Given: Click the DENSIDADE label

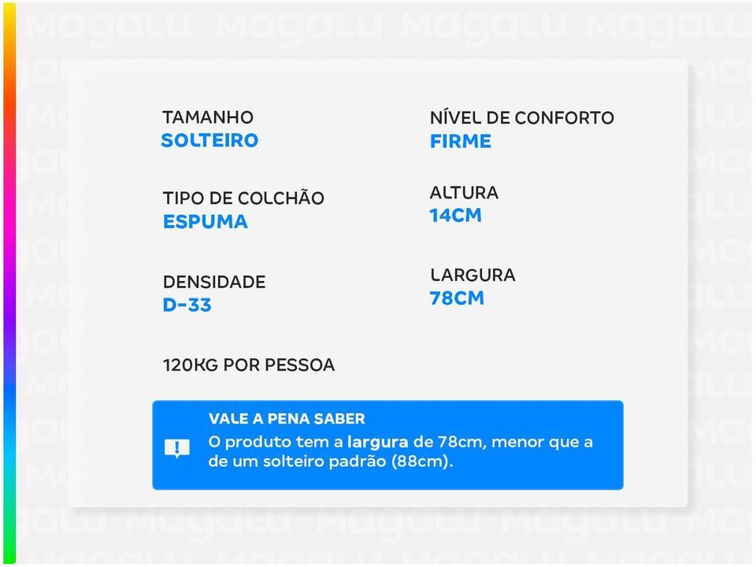Looking at the screenshot, I should [x=214, y=282].
